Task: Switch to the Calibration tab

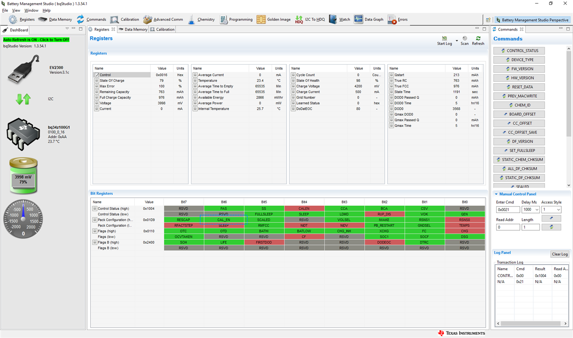Action: pyautogui.click(x=162, y=29)
